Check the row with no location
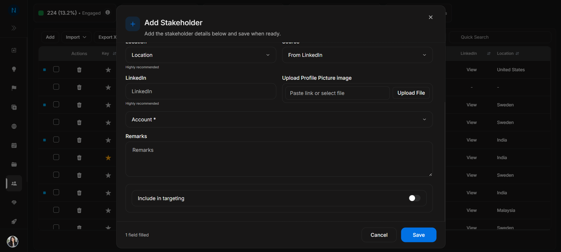561x252 pixels. tap(56, 87)
